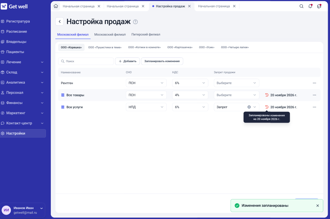This screenshot has width=330, height=219.
Task: Select ООО «Четыре лапки» tab
Action: click(x=235, y=47)
